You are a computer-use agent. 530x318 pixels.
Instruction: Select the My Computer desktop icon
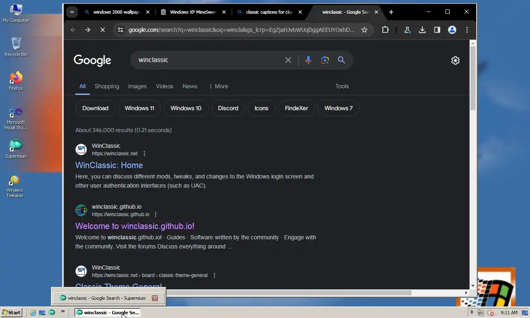point(16,13)
